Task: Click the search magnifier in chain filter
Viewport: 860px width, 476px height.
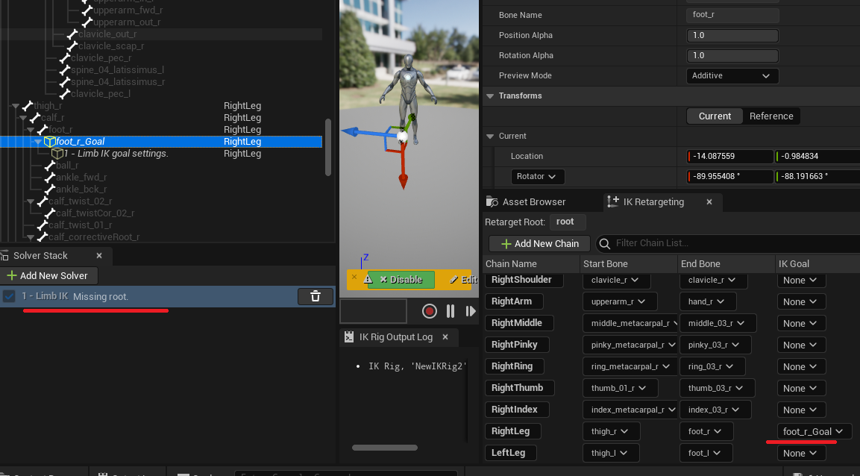Action: 604,243
